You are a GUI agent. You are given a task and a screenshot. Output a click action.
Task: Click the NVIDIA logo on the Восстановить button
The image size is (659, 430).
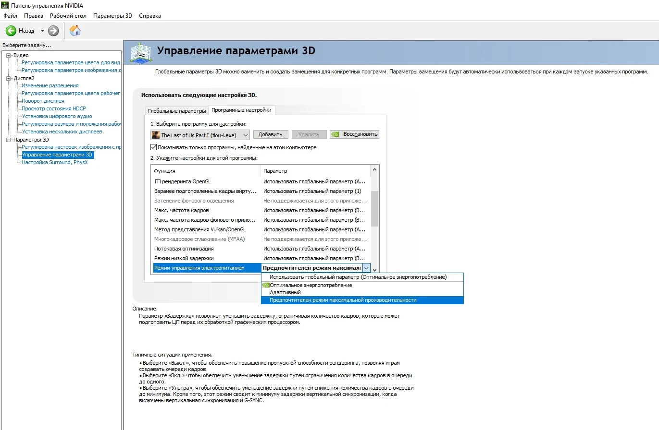click(336, 134)
